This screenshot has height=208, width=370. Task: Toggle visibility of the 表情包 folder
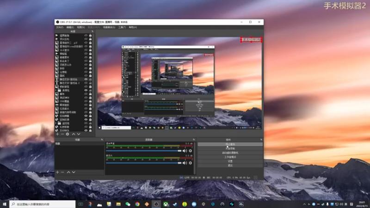tap(86, 90)
